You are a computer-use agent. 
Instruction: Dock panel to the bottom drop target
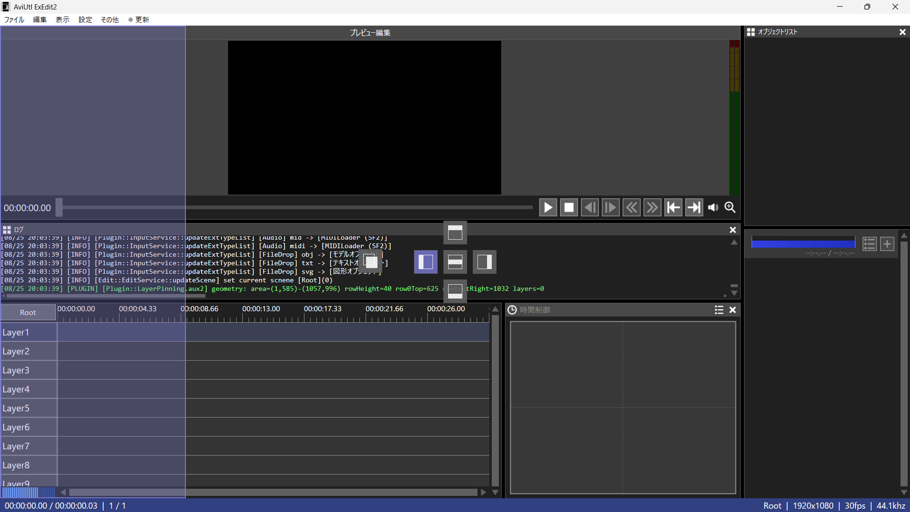click(x=455, y=291)
